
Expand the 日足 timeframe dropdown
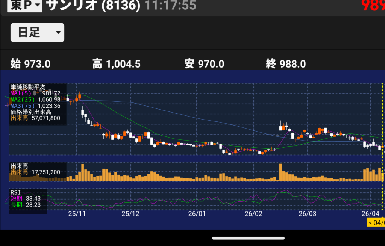(37, 33)
